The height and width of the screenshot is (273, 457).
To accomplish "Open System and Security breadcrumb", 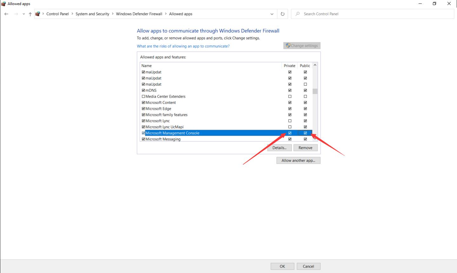I will (x=92, y=14).
